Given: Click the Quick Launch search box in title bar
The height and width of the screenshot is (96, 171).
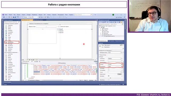Looking at the screenshot, I should 83,15.
